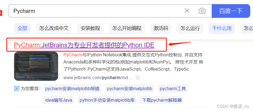Clear the search box with the X icon
253x111 pixels.
[187, 11]
